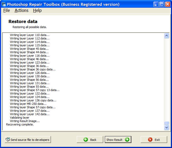172x148 pixels.
Task: Select 'Writing layer Layer 132 data...' line
Action: (30, 94)
